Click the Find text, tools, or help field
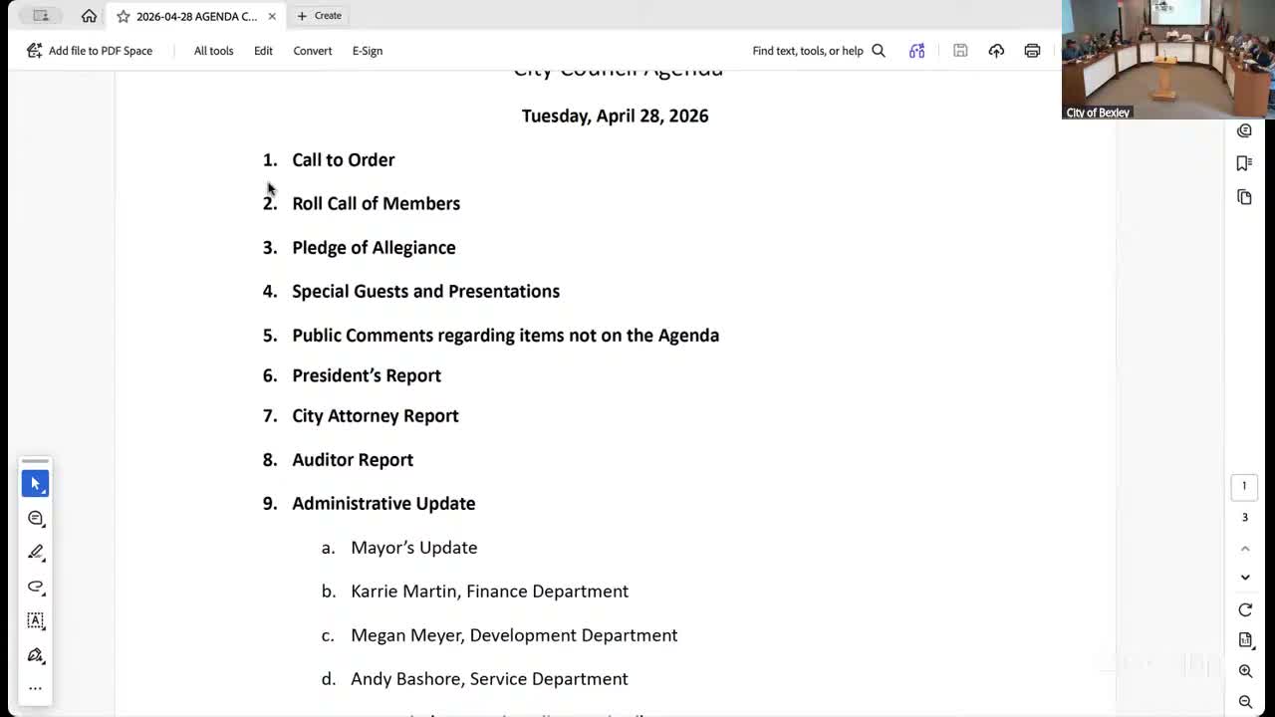This screenshot has width=1275, height=717. click(x=808, y=51)
